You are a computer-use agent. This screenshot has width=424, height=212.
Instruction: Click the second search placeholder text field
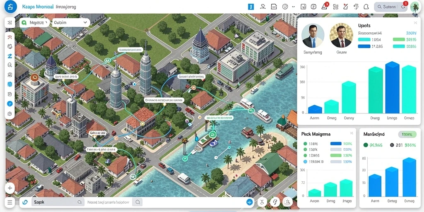108,202
